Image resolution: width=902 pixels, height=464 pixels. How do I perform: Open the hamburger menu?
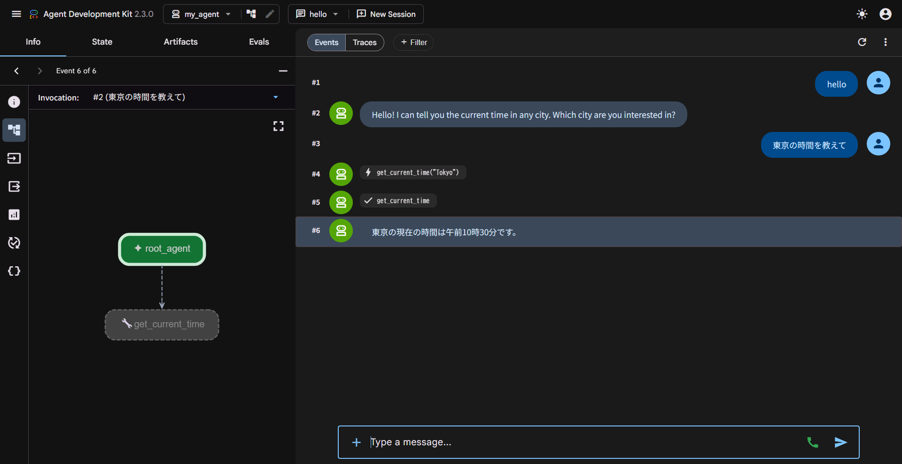[x=16, y=14]
